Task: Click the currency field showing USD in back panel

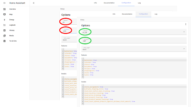Action: (69, 30)
